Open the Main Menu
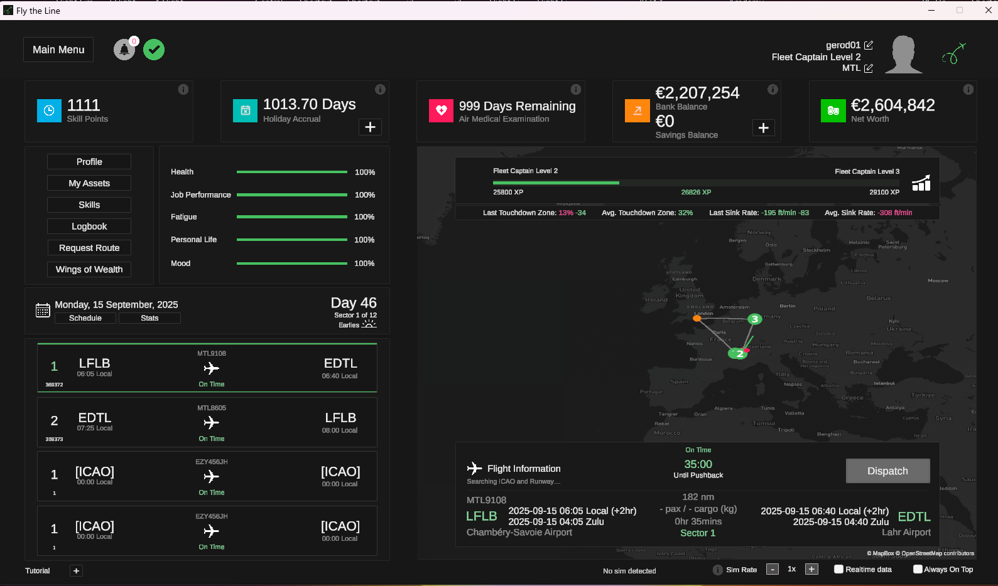The width and height of the screenshot is (998, 586). (58, 50)
